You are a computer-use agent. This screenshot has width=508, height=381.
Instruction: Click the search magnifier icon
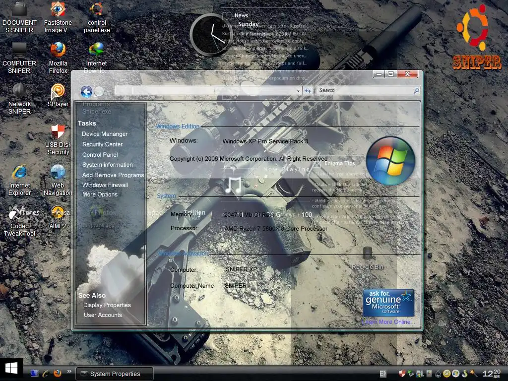tap(417, 91)
